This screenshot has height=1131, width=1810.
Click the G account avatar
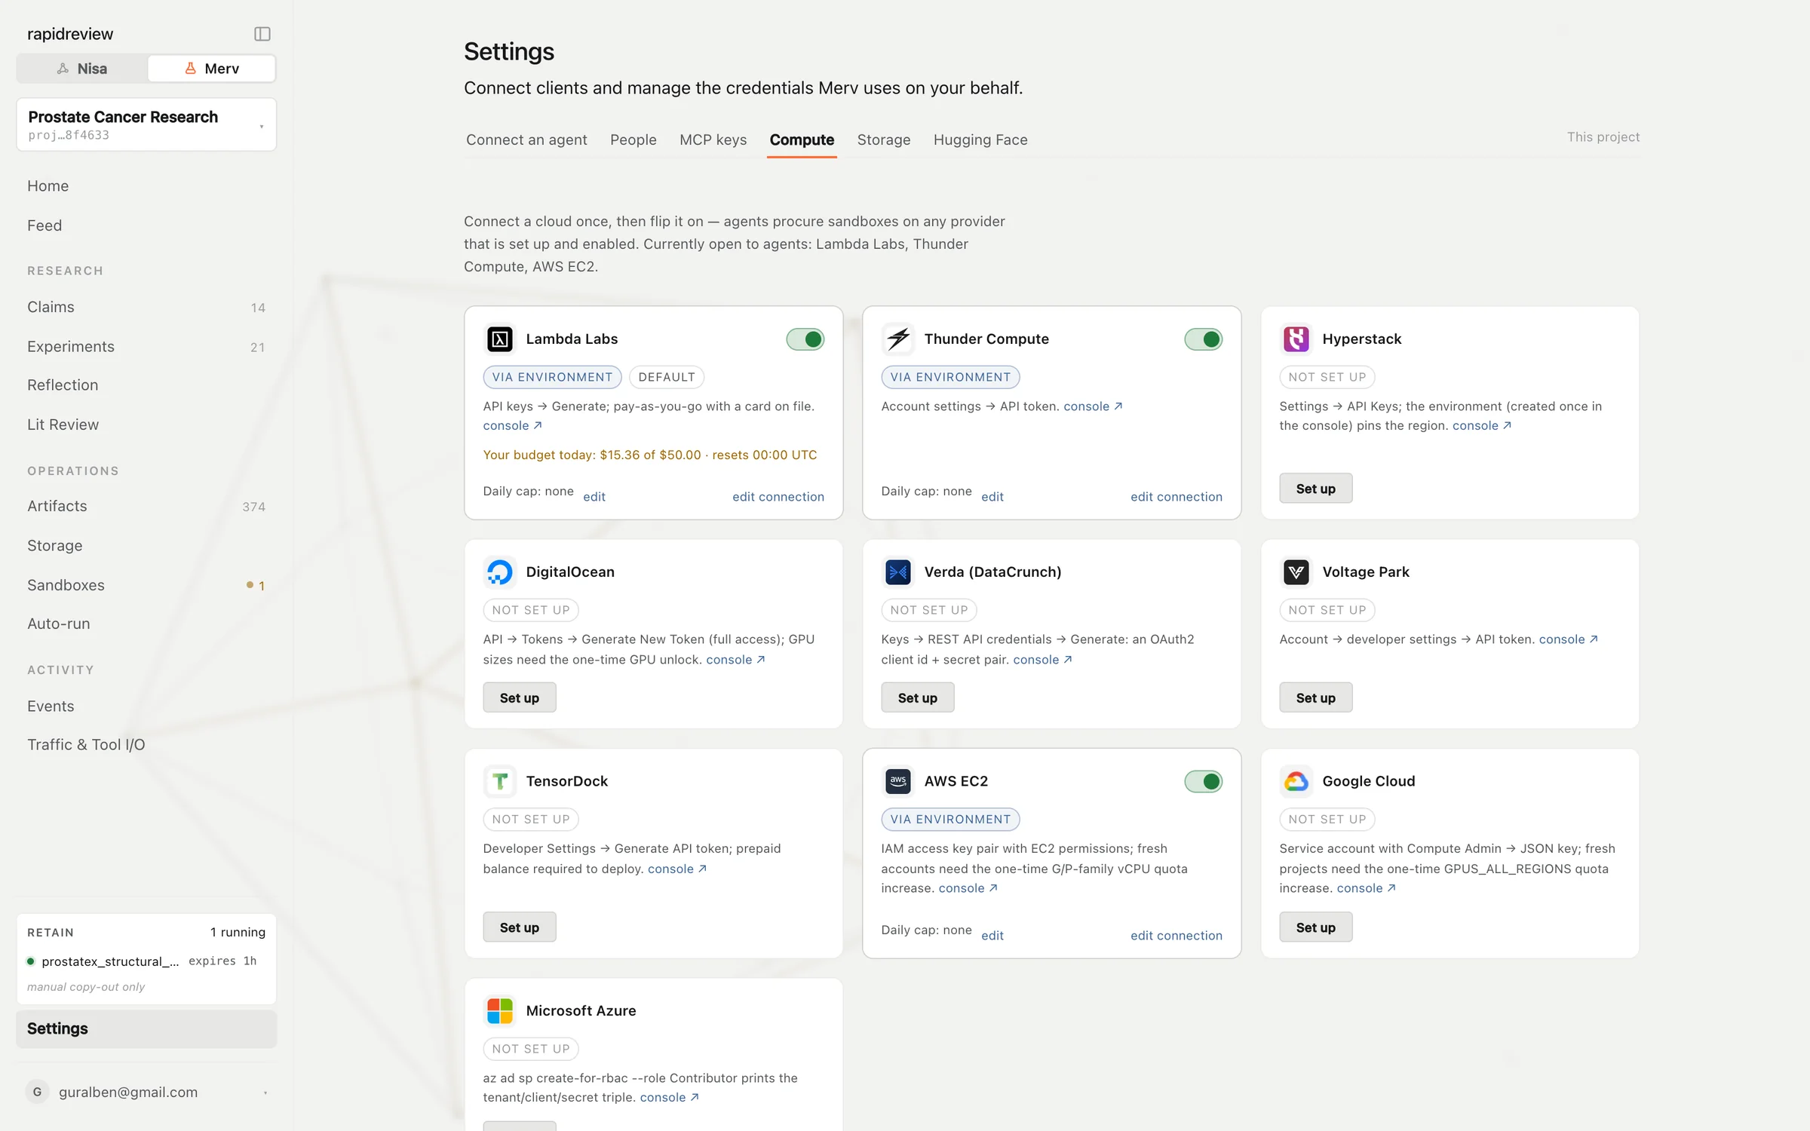[37, 1092]
